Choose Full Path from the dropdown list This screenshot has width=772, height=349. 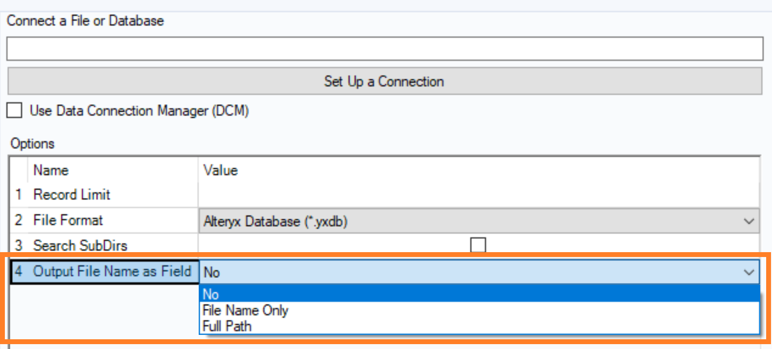pos(227,326)
